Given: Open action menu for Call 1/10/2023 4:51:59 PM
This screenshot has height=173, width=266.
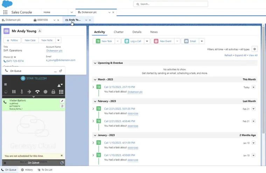Looking at the screenshot, I should [253, 143].
